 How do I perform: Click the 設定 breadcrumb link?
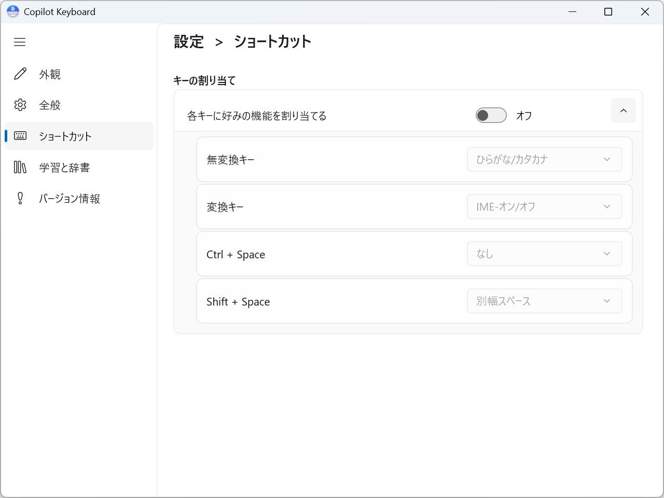point(189,41)
